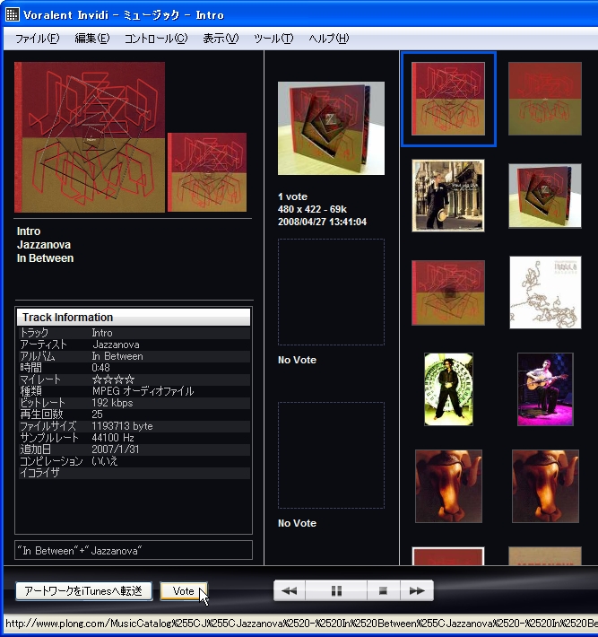Click the 1 vote label
The width and height of the screenshot is (598, 637).
292,196
